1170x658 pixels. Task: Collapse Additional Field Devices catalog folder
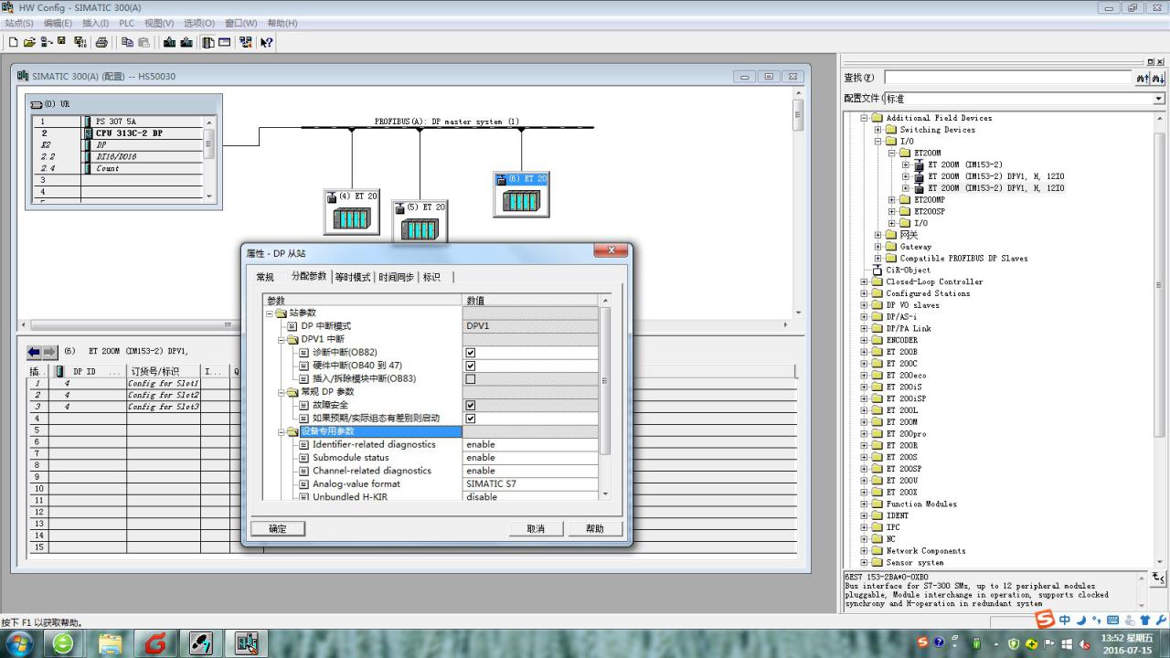coord(864,118)
